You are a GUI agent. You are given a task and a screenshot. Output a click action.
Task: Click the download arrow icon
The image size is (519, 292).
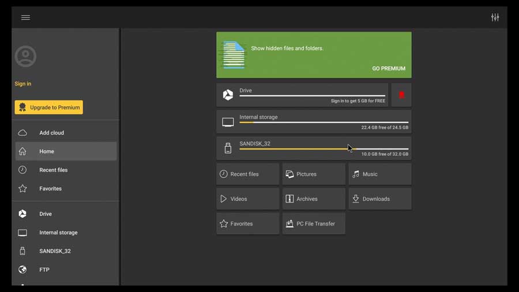(356, 199)
